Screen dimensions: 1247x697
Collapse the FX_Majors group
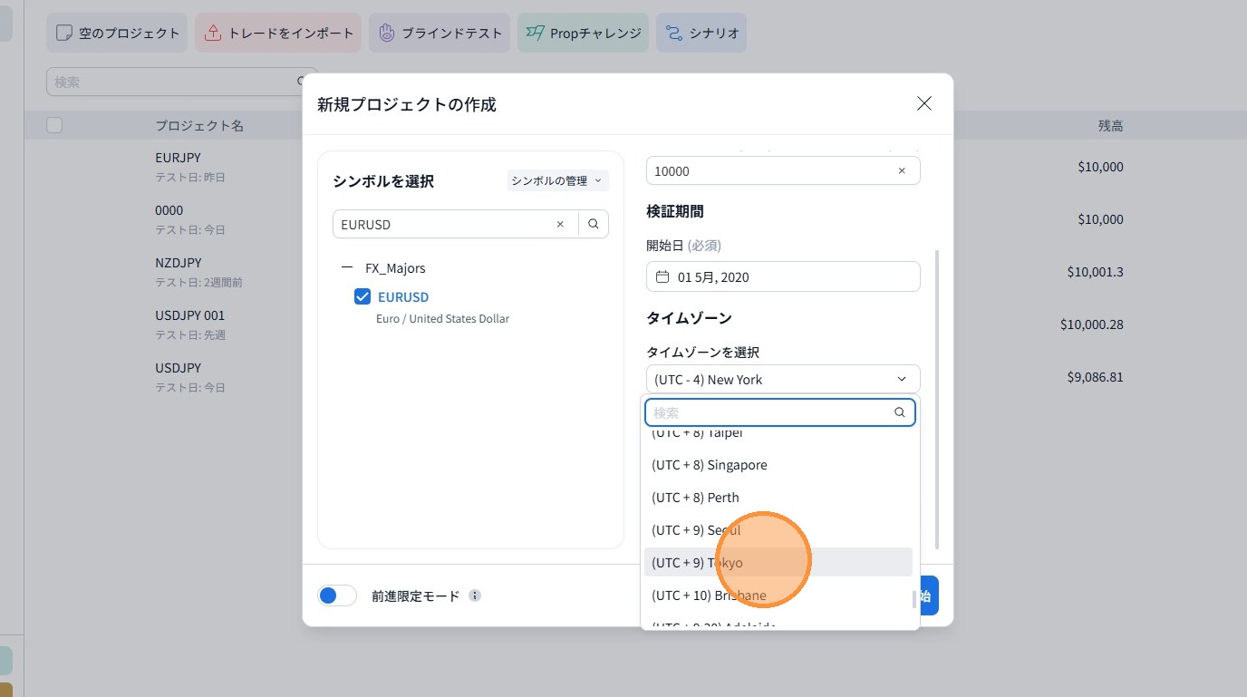click(347, 268)
